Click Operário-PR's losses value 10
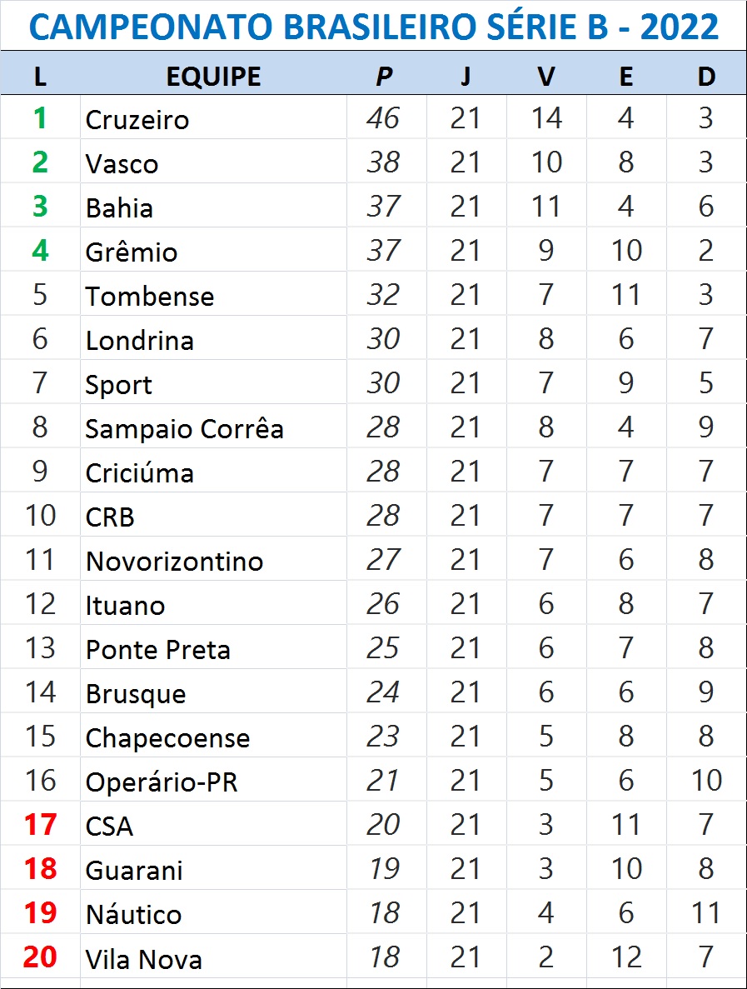747x989 pixels. pos(706,780)
